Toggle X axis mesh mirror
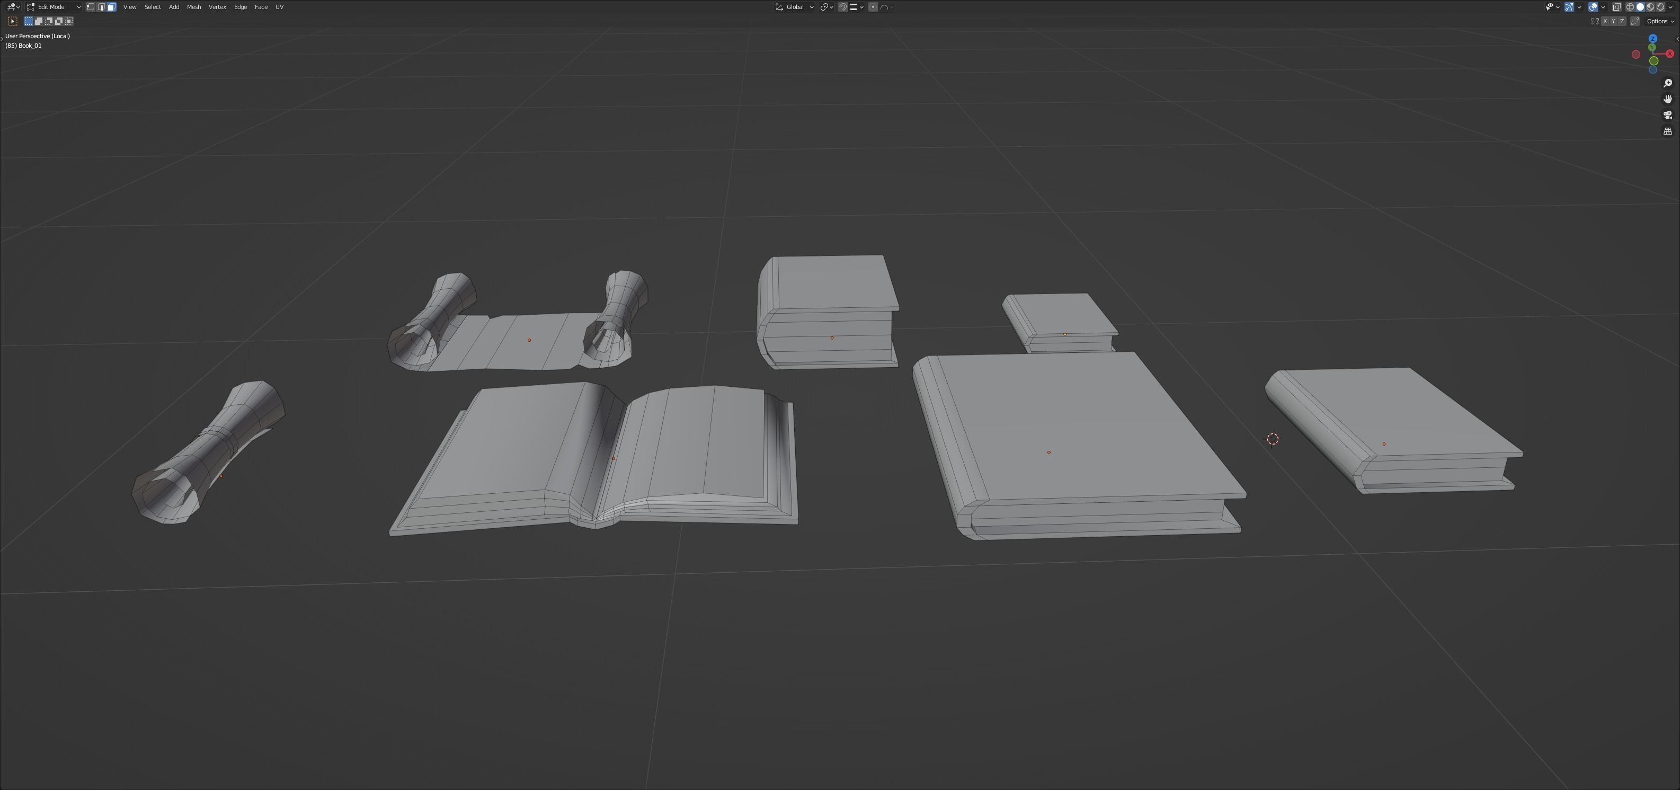Viewport: 1680px width, 790px height. click(x=1605, y=21)
